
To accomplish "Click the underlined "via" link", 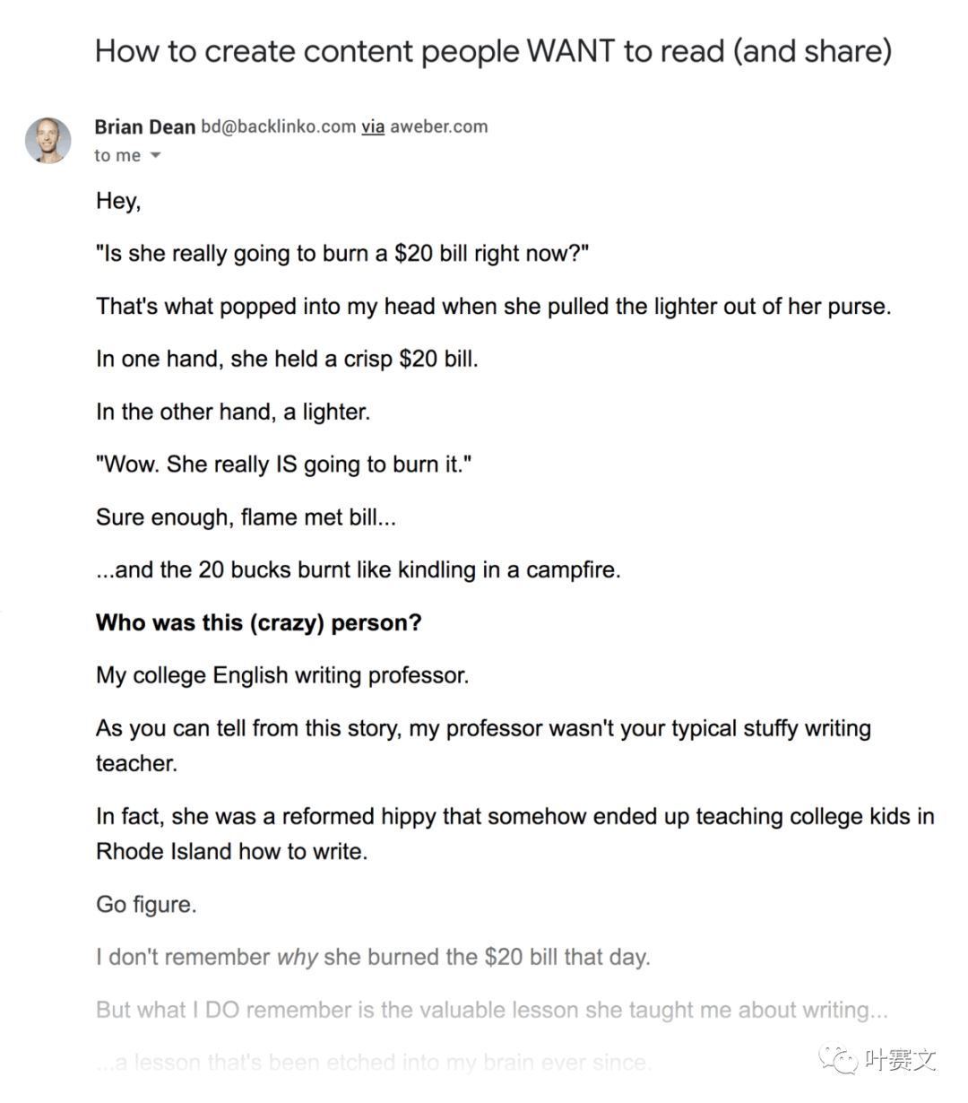I will [x=373, y=126].
